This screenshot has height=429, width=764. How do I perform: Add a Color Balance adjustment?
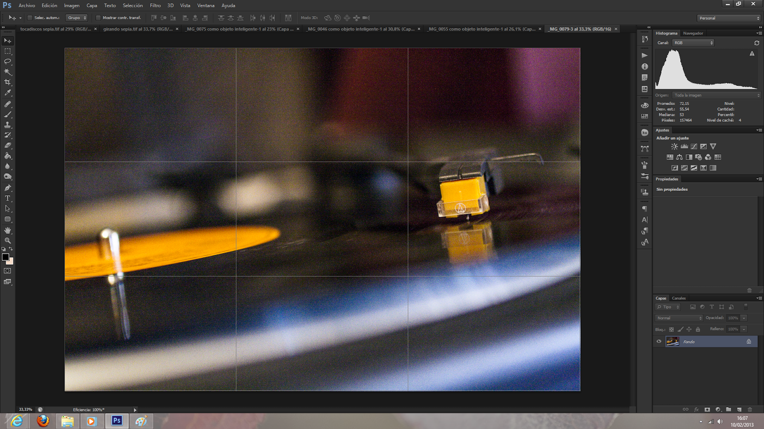click(679, 157)
